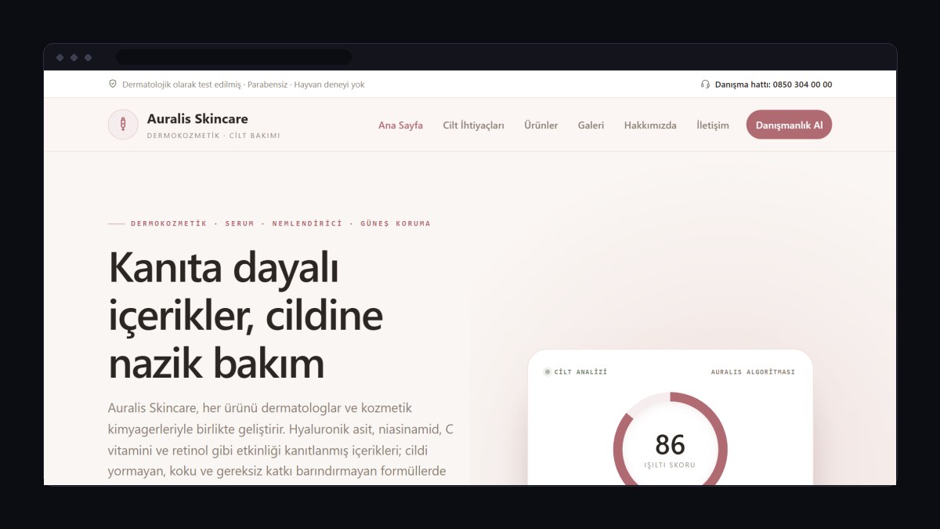Viewport: 940px width, 529px height.
Task: Click the 'IŞILTI SKORU' label
Action: (x=670, y=465)
